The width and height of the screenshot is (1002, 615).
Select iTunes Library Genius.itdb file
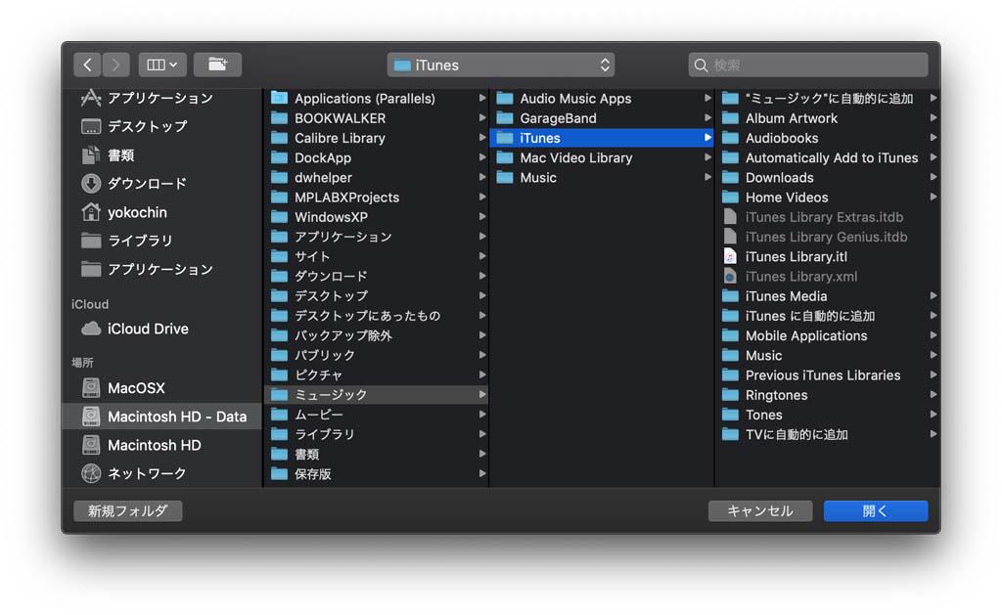(828, 237)
